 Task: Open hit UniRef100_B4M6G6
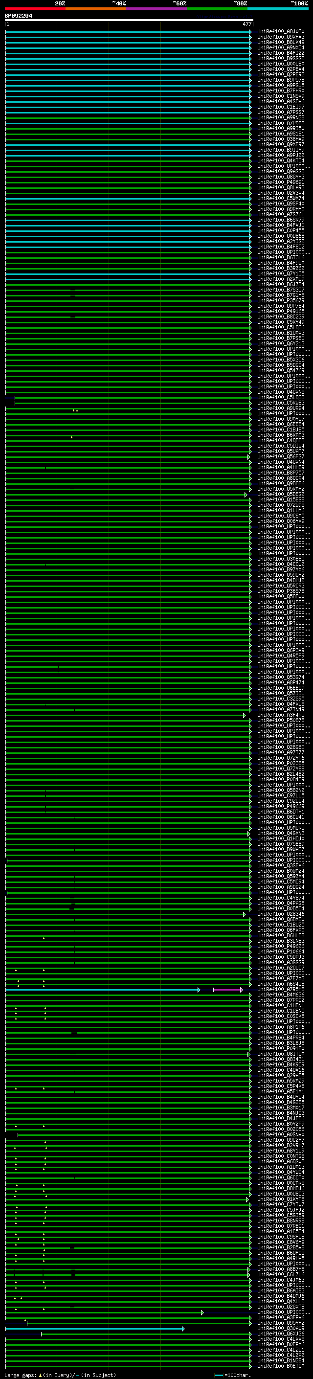(281, 995)
